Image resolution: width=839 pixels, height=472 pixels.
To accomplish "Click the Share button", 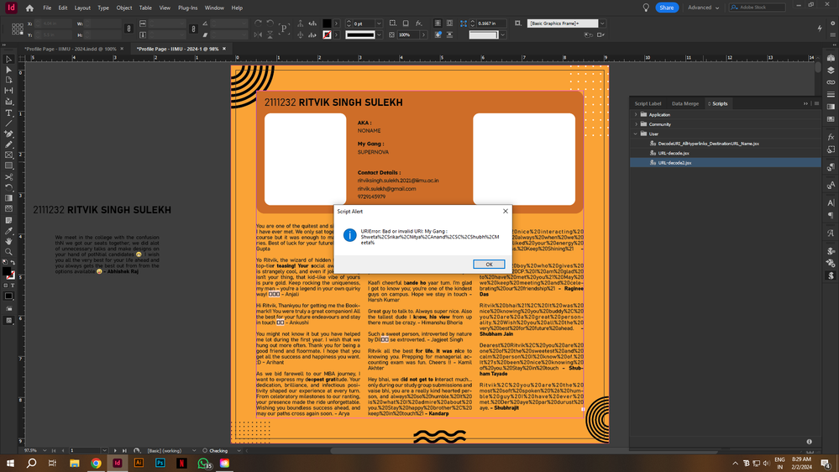I will coord(667,8).
